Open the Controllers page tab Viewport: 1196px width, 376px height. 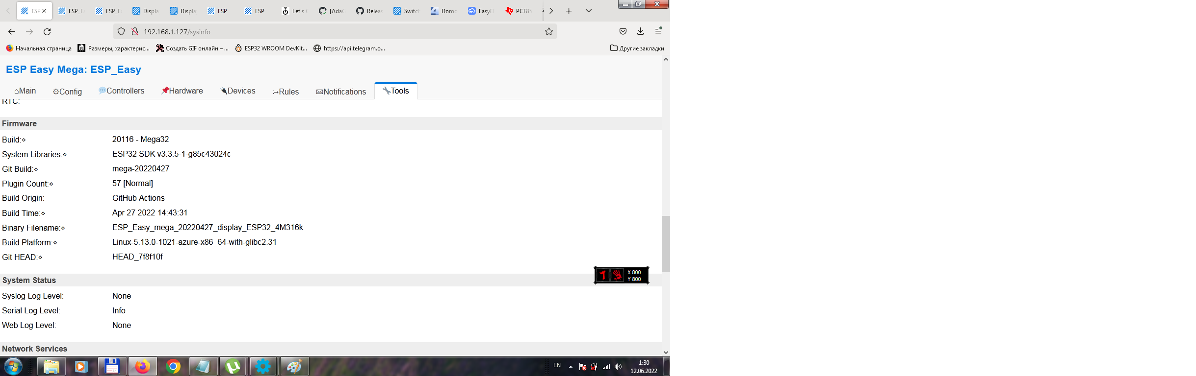click(x=121, y=91)
